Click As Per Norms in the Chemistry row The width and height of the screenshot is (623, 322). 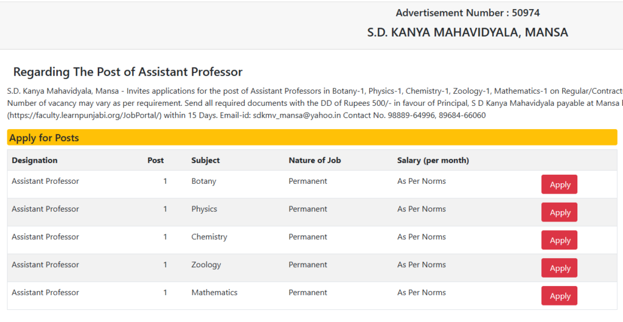point(422,237)
